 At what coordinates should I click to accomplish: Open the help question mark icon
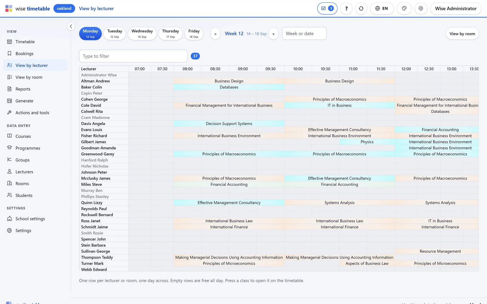[346, 8]
